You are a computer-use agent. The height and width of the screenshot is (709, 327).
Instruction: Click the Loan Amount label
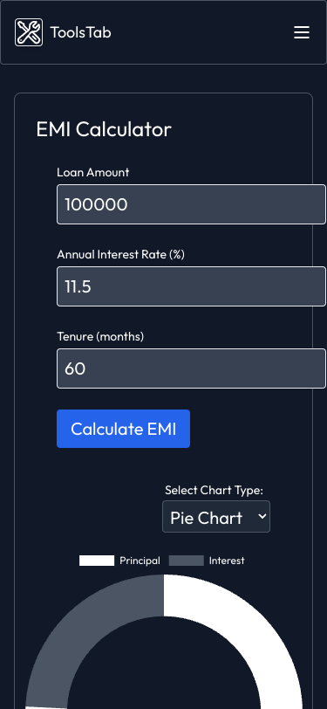[x=93, y=172]
